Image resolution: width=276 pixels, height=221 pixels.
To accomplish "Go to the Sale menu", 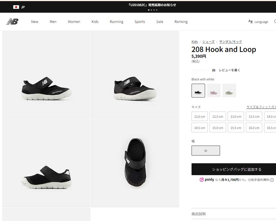I will pos(160,22).
